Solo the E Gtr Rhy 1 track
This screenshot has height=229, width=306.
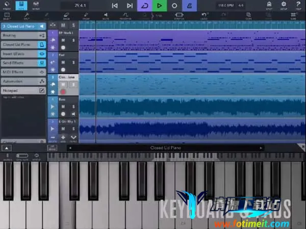[73, 129]
